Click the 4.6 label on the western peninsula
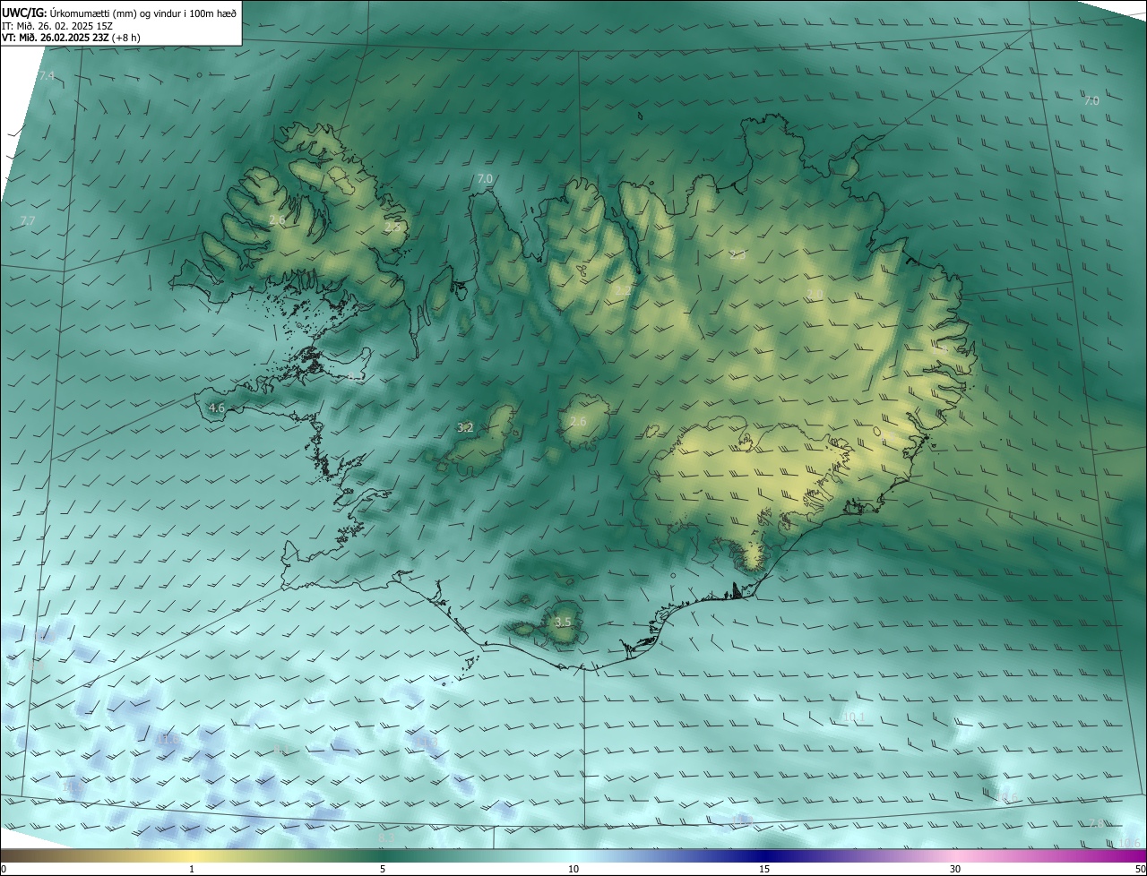Viewport: 1147px width, 876px height. [216, 408]
